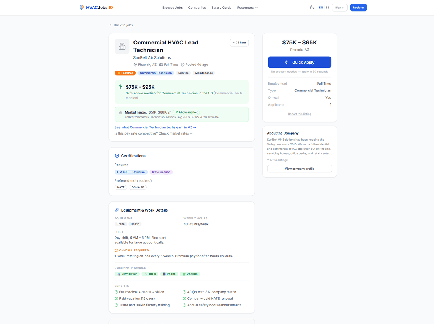Click checkmark beside Trane and Daikin factory training
The image size is (434, 324).
(x=116, y=305)
